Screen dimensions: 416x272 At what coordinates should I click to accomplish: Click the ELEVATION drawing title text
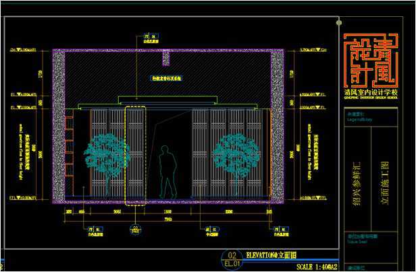coord(271,256)
